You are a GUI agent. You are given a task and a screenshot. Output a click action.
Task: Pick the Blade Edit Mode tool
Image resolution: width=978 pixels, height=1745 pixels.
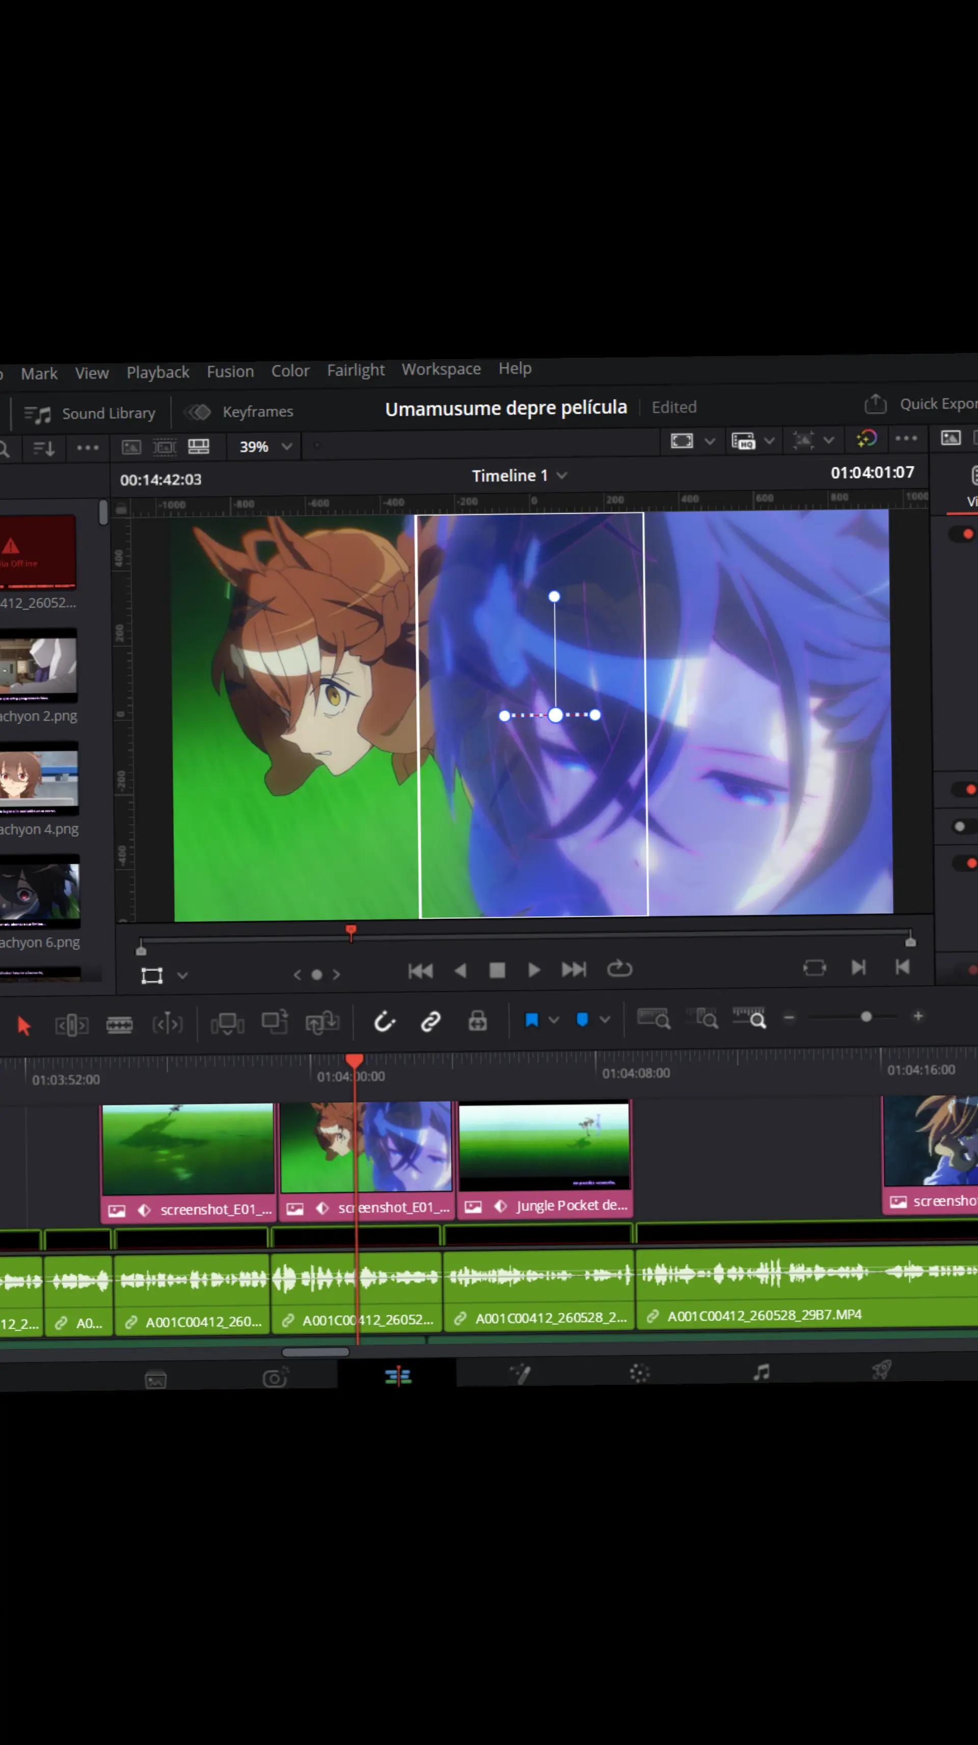167,1024
